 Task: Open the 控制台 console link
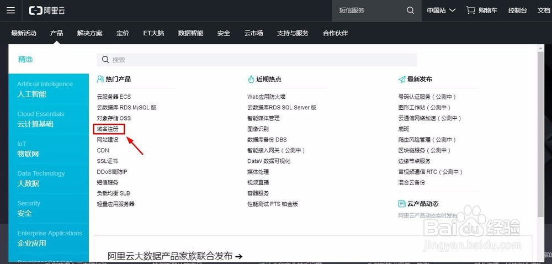[x=518, y=10]
